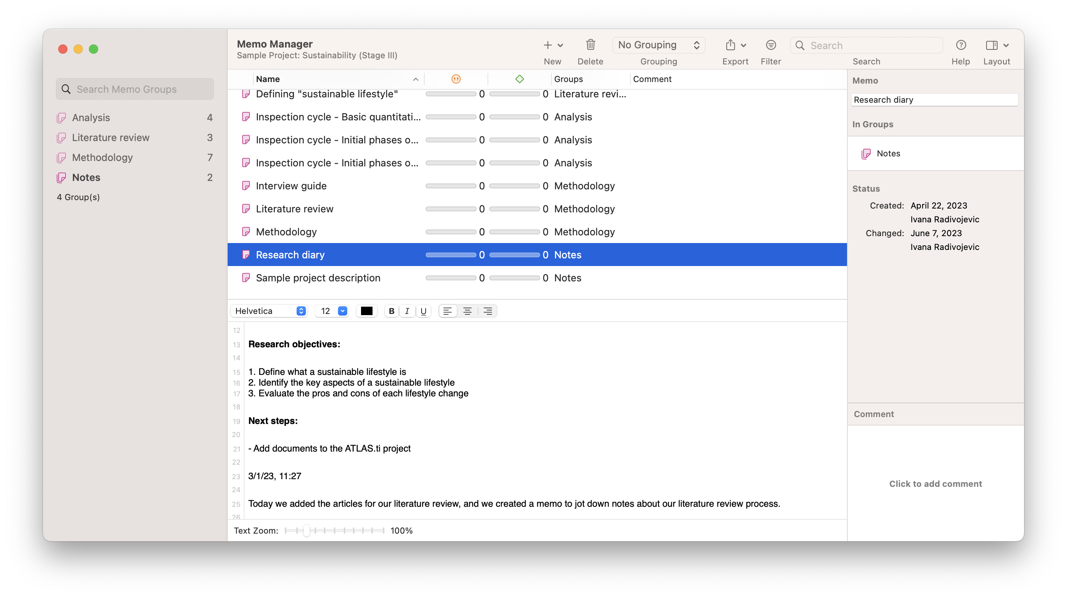The width and height of the screenshot is (1067, 598).
Task: Click the Delete trash icon
Action: [x=590, y=45]
